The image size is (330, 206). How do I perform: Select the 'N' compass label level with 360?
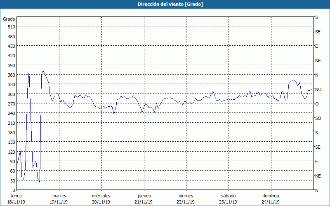pos(316,75)
